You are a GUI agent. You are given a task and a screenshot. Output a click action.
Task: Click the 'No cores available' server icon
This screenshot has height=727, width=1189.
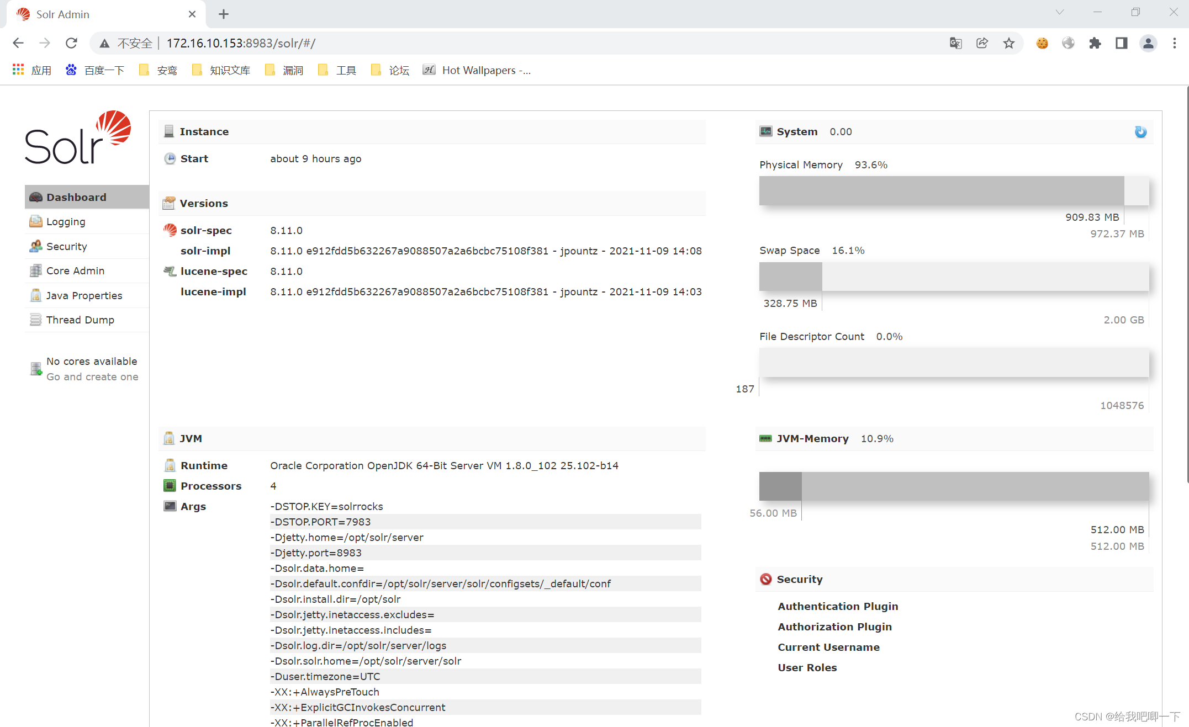pos(36,369)
